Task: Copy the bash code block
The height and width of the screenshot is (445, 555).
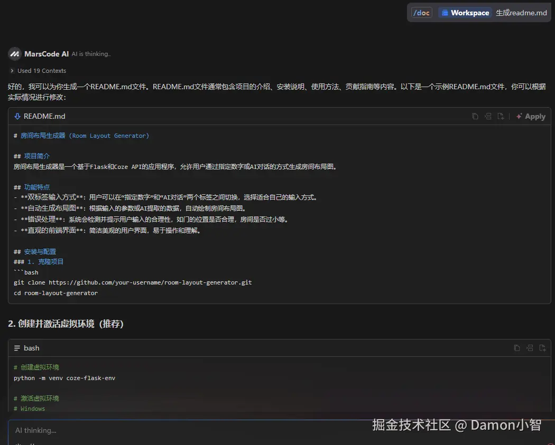Action: (517, 348)
